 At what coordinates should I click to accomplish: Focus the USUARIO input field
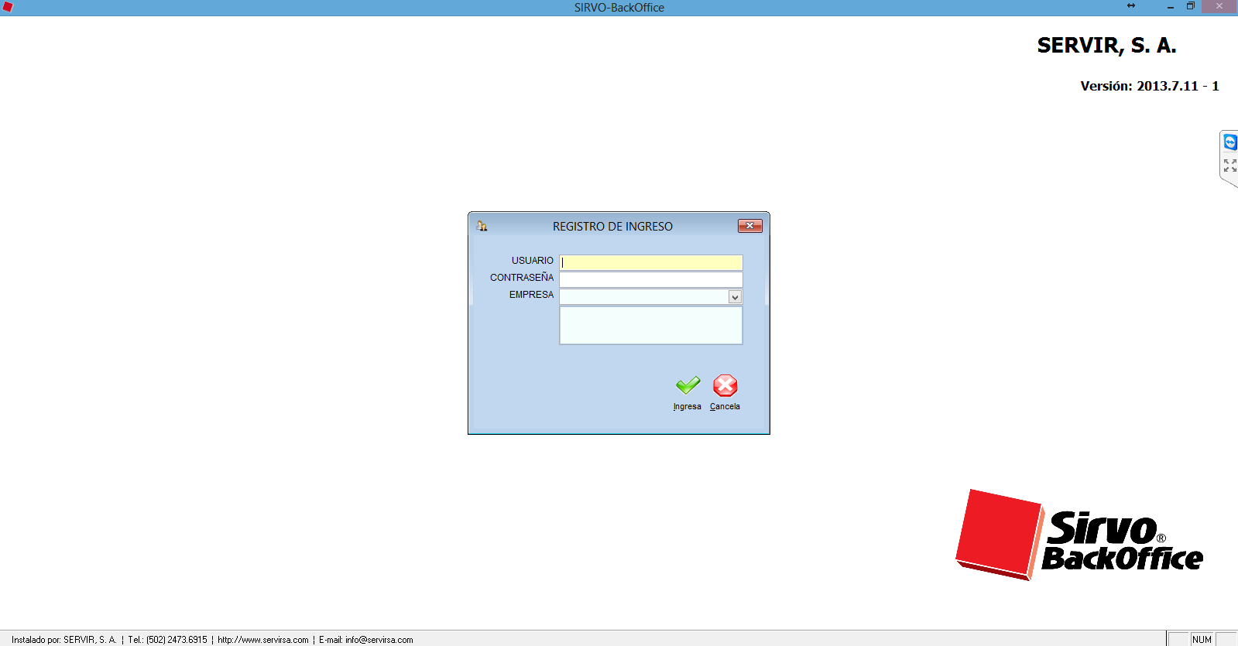point(650,262)
